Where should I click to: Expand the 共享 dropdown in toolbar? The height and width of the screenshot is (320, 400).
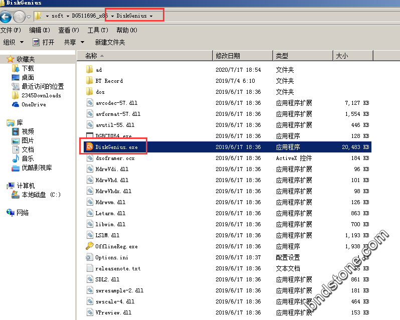click(x=74, y=42)
